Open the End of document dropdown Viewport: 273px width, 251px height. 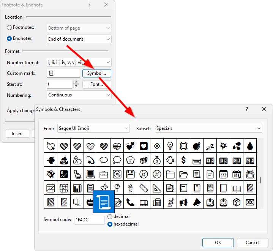pos(79,39)
